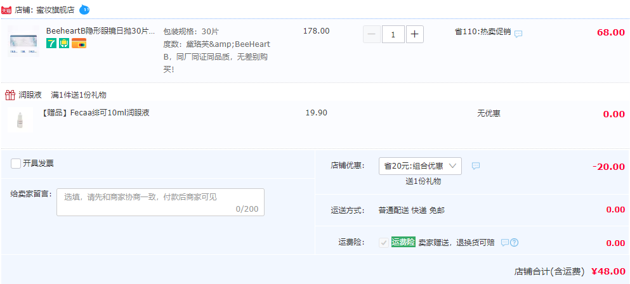Toggle the 运费险 shipping insurance checkbox
630x284 pixels.
(384, 243)
